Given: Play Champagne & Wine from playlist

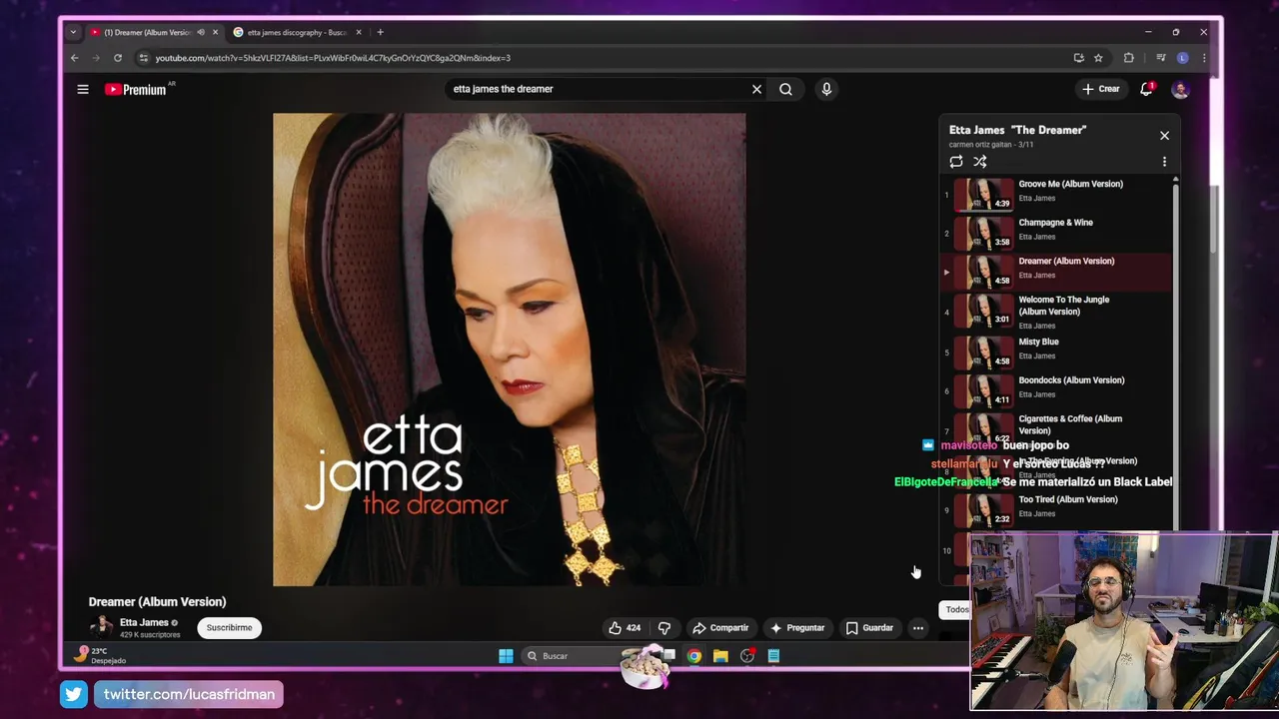Looking at the screenshot, I should pyautogui.click(x=1055, y=232).
